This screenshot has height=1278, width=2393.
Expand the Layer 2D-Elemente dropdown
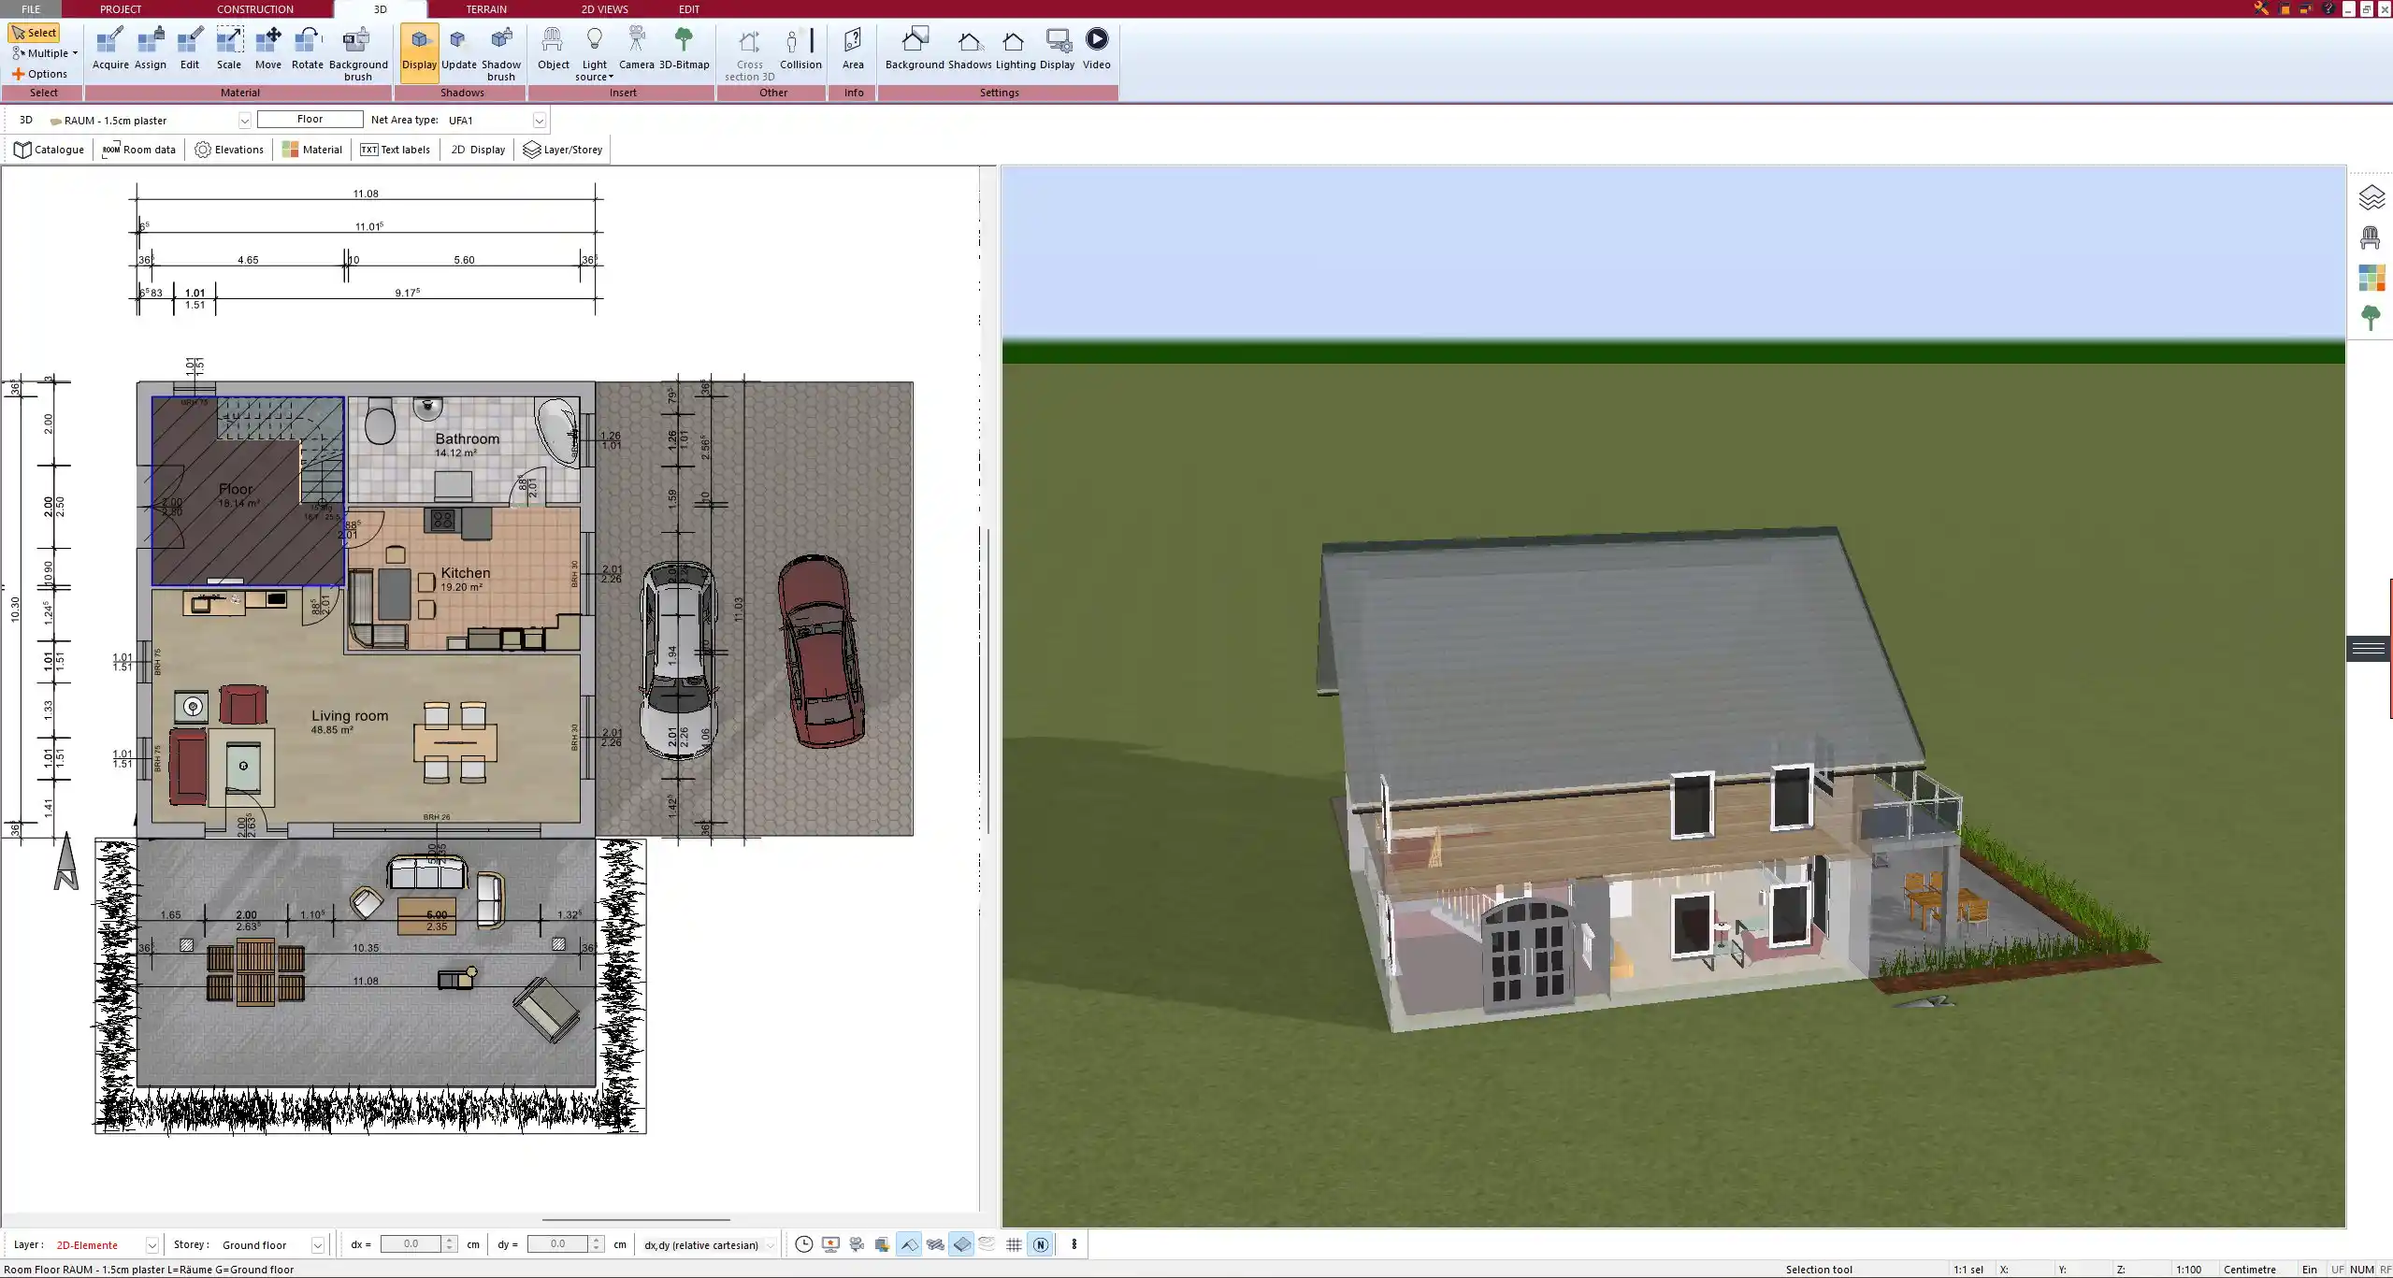tap(151, 1245)
